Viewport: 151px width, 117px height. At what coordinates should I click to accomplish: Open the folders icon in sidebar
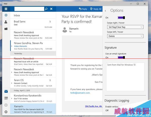tap(6, 29)
